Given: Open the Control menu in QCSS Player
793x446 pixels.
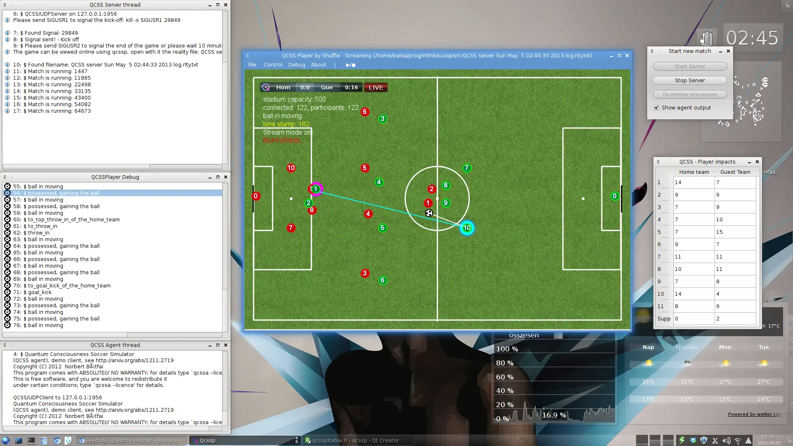Looking at the screenshot, I should 273,65.
